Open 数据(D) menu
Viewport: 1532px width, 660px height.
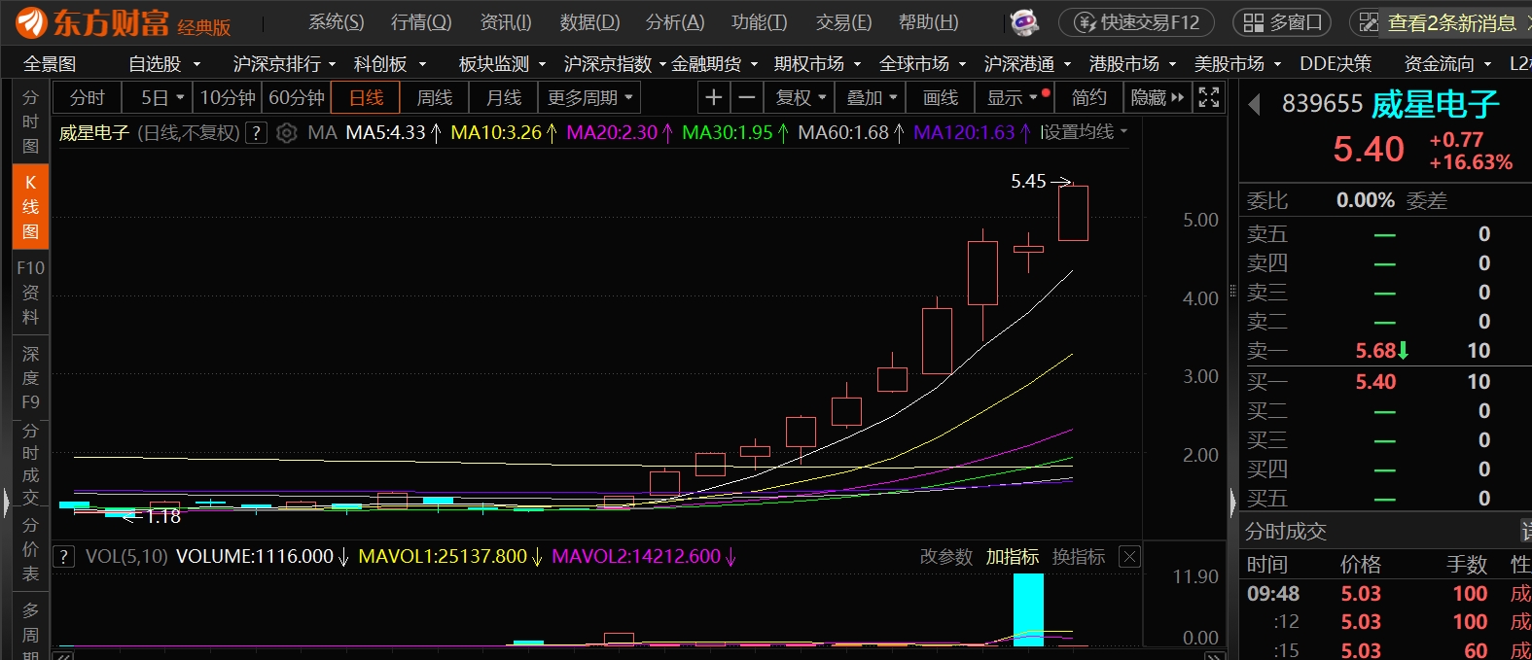pyautogui.click(x=588, y=22)
